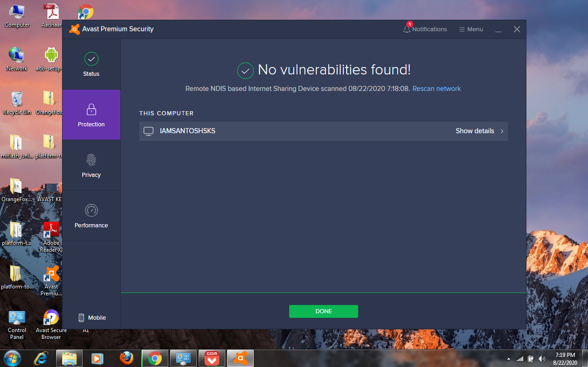Open the Computer desktop icon
The height and width of the screenshot is (367, 588).
tap(17, 15)
